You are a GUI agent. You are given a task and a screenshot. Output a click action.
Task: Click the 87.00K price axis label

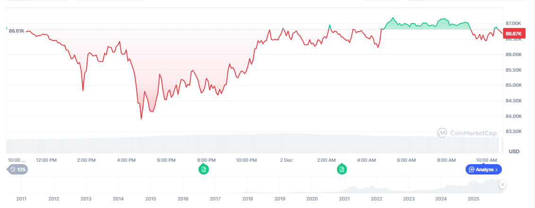point(514,23)
